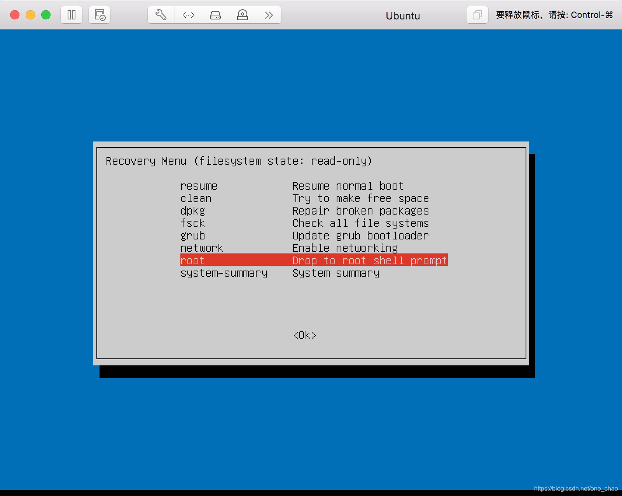Expand more toolbar devices chevrons

pyautogui.click(x=269, y=15)
